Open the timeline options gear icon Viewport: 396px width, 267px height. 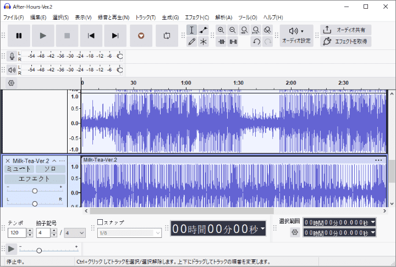[x=12, y=83]
